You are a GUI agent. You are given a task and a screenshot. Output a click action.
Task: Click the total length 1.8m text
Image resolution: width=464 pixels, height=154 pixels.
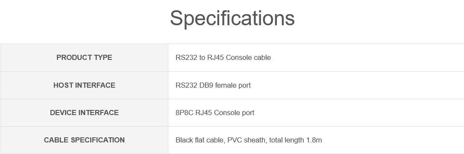pyautogui.click(x=296, y=140)
